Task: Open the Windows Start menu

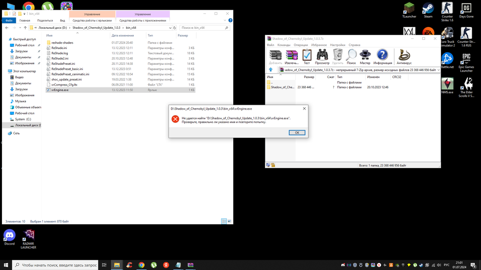Action: pyautogui.click(x=6, y=265)
